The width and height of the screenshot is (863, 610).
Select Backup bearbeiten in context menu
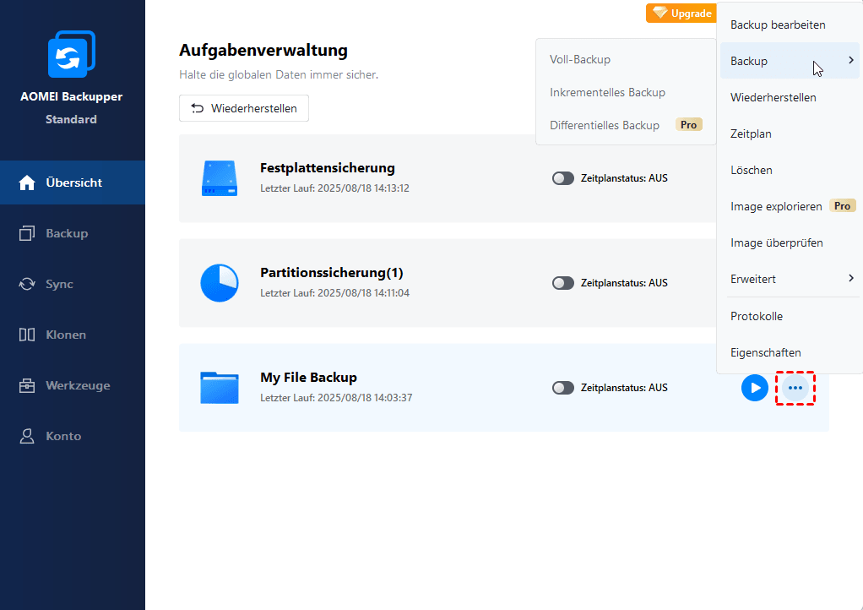pyautogui.click(x=790, y=25)
